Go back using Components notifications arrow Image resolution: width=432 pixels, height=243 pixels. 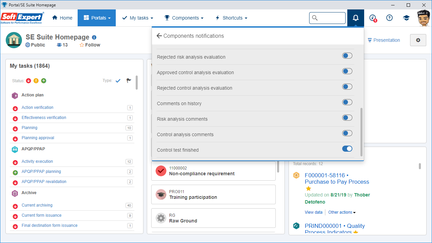(x=159, y=36)
